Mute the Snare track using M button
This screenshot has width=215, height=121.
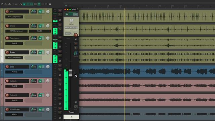(x=60, y=25)
